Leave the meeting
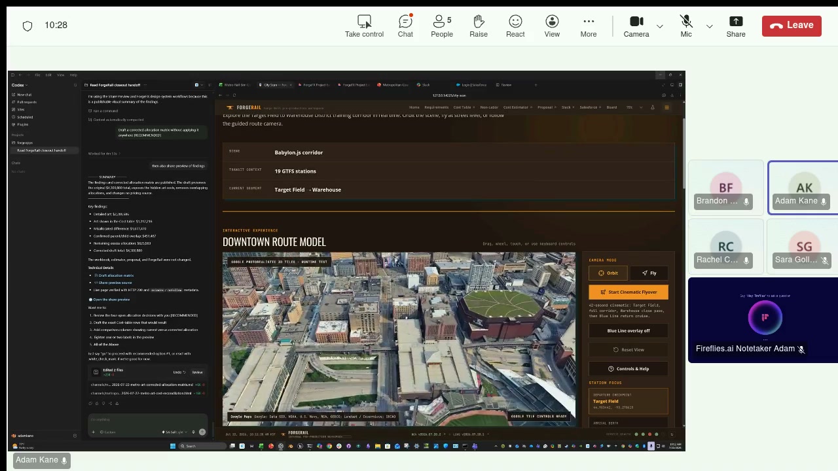 click(792, 25)
